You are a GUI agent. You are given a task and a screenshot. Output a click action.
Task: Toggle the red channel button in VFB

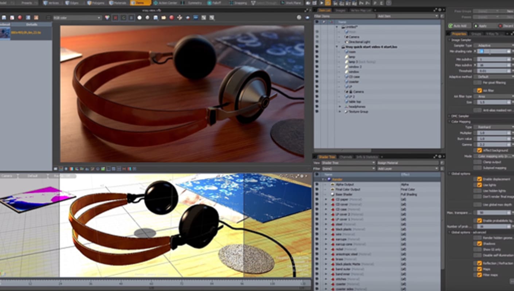click(x=116, y=17)
